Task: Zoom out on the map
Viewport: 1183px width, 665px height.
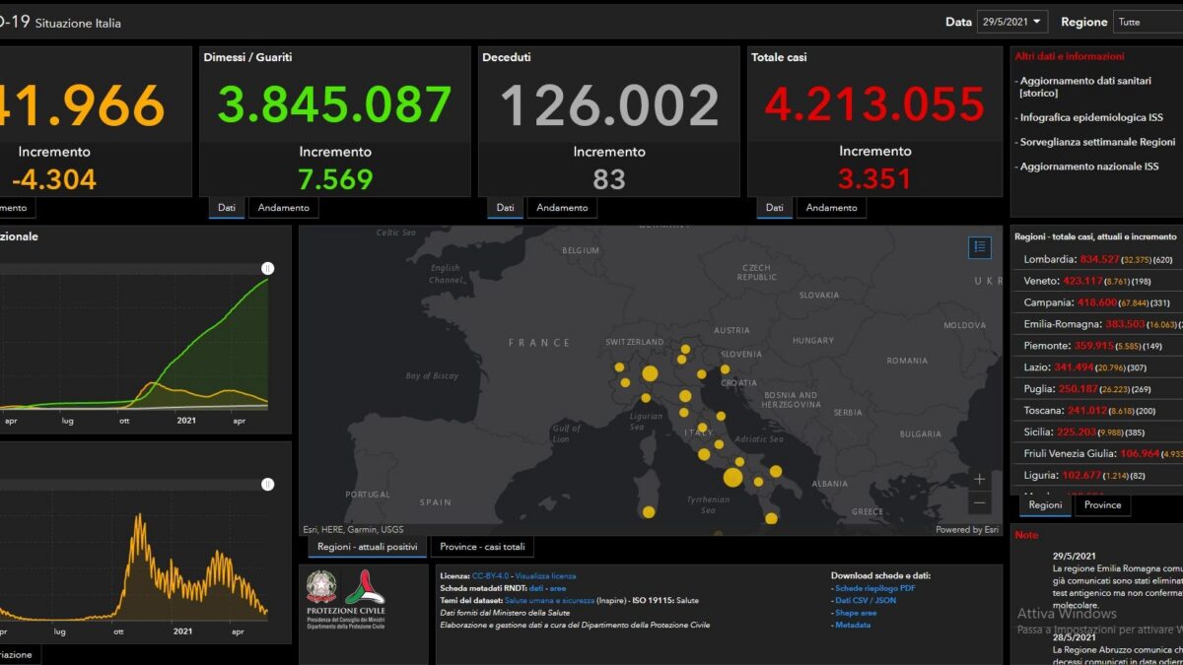Action: 979,502
